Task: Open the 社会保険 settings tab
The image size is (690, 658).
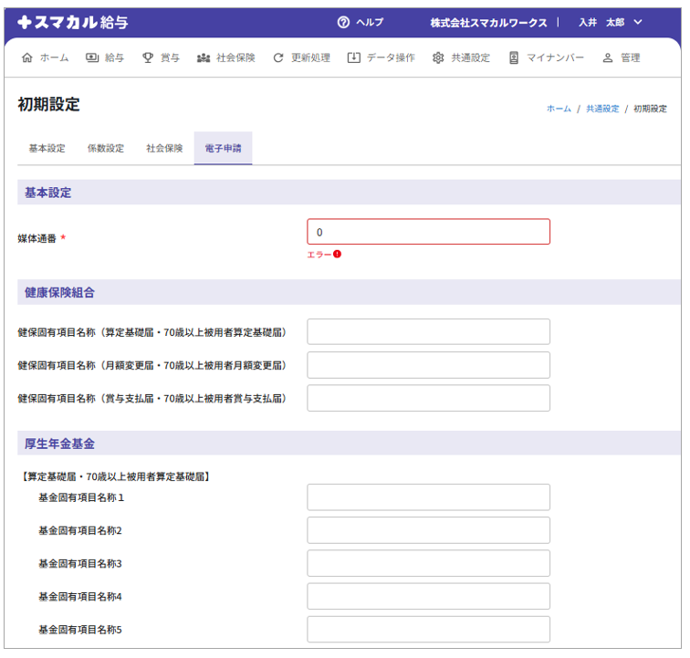Action: coord(164,149)
